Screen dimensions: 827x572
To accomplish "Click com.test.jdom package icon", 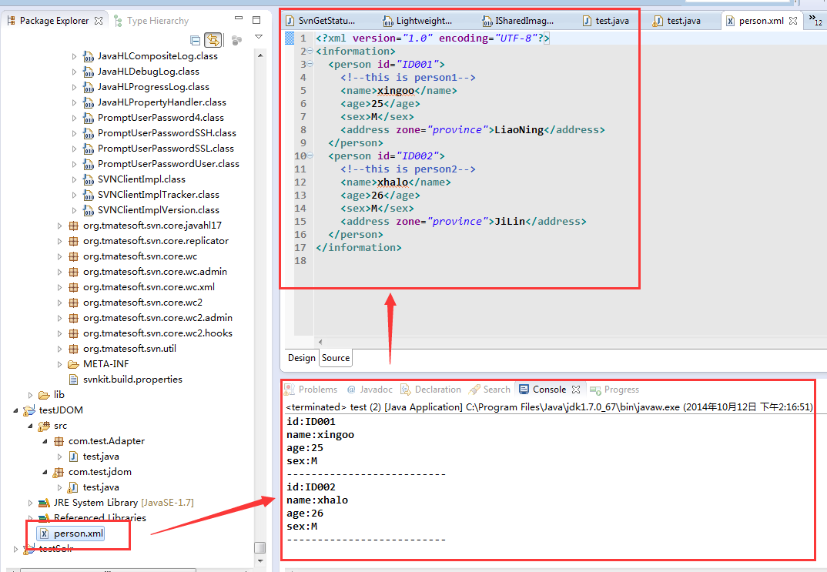I will (x=59, y=472).
